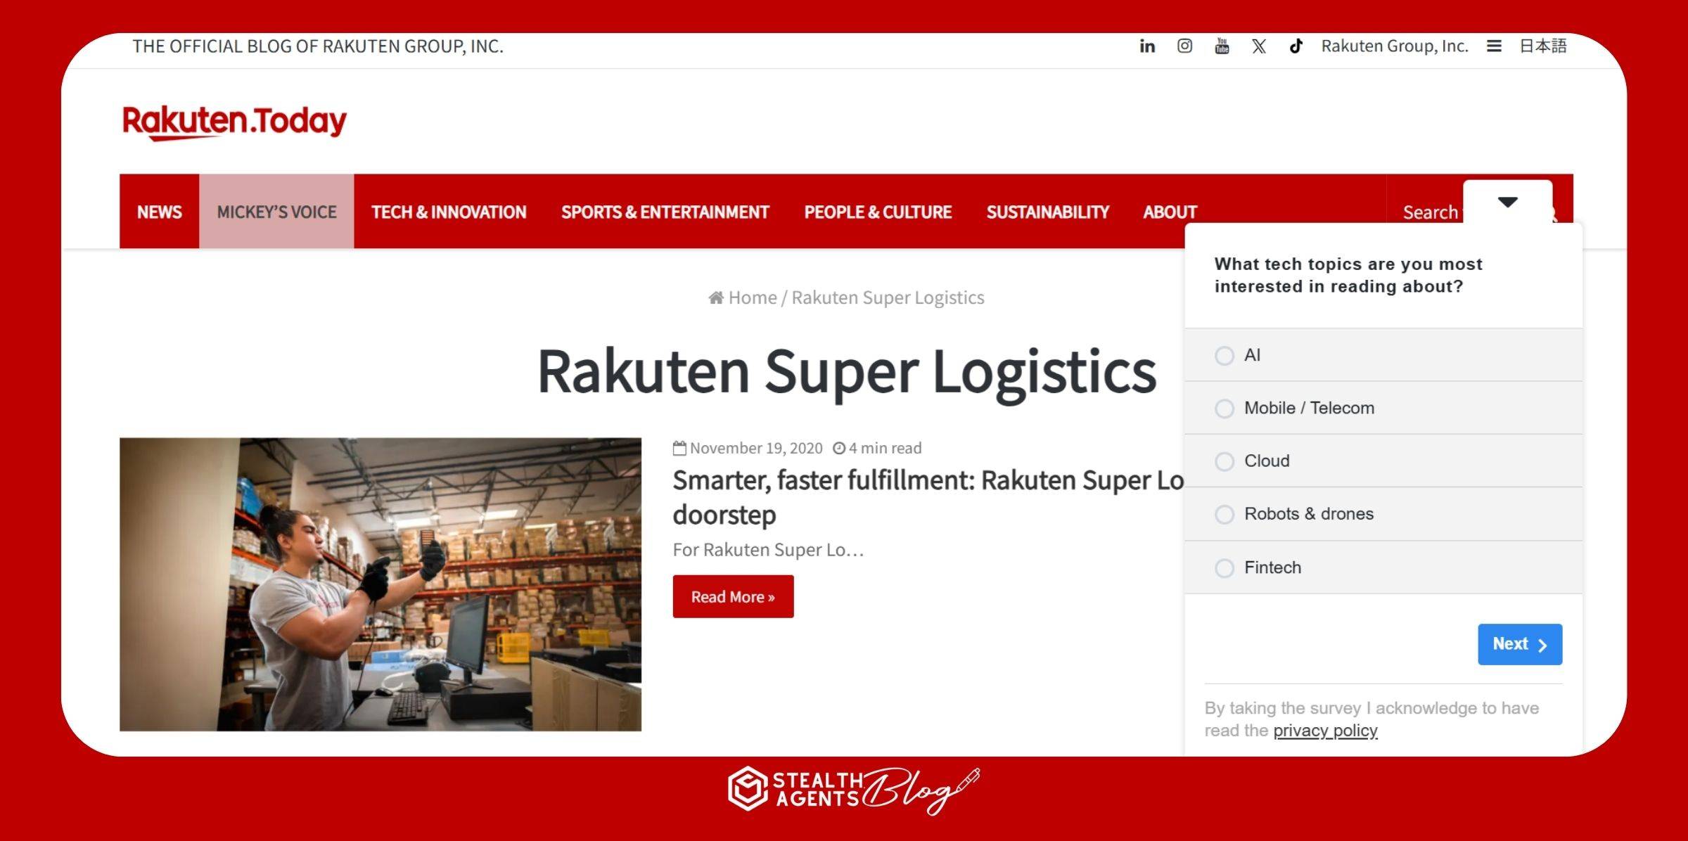Click the survey question heading text

coord(1348,275)
